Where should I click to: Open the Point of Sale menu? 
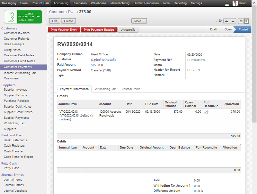pos(40,3)
